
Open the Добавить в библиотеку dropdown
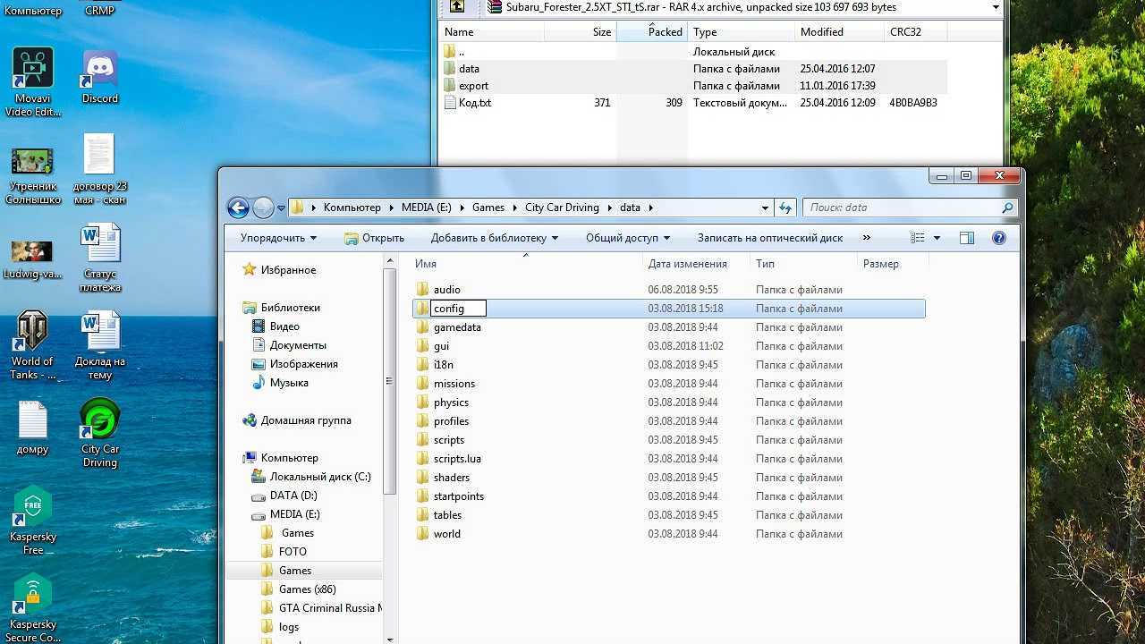(494, 238)
